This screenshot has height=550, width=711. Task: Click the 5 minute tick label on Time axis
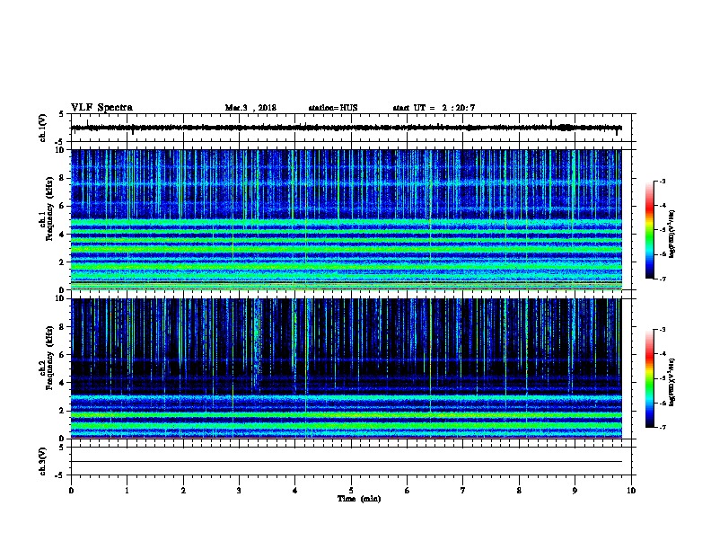tap(351, 490)
